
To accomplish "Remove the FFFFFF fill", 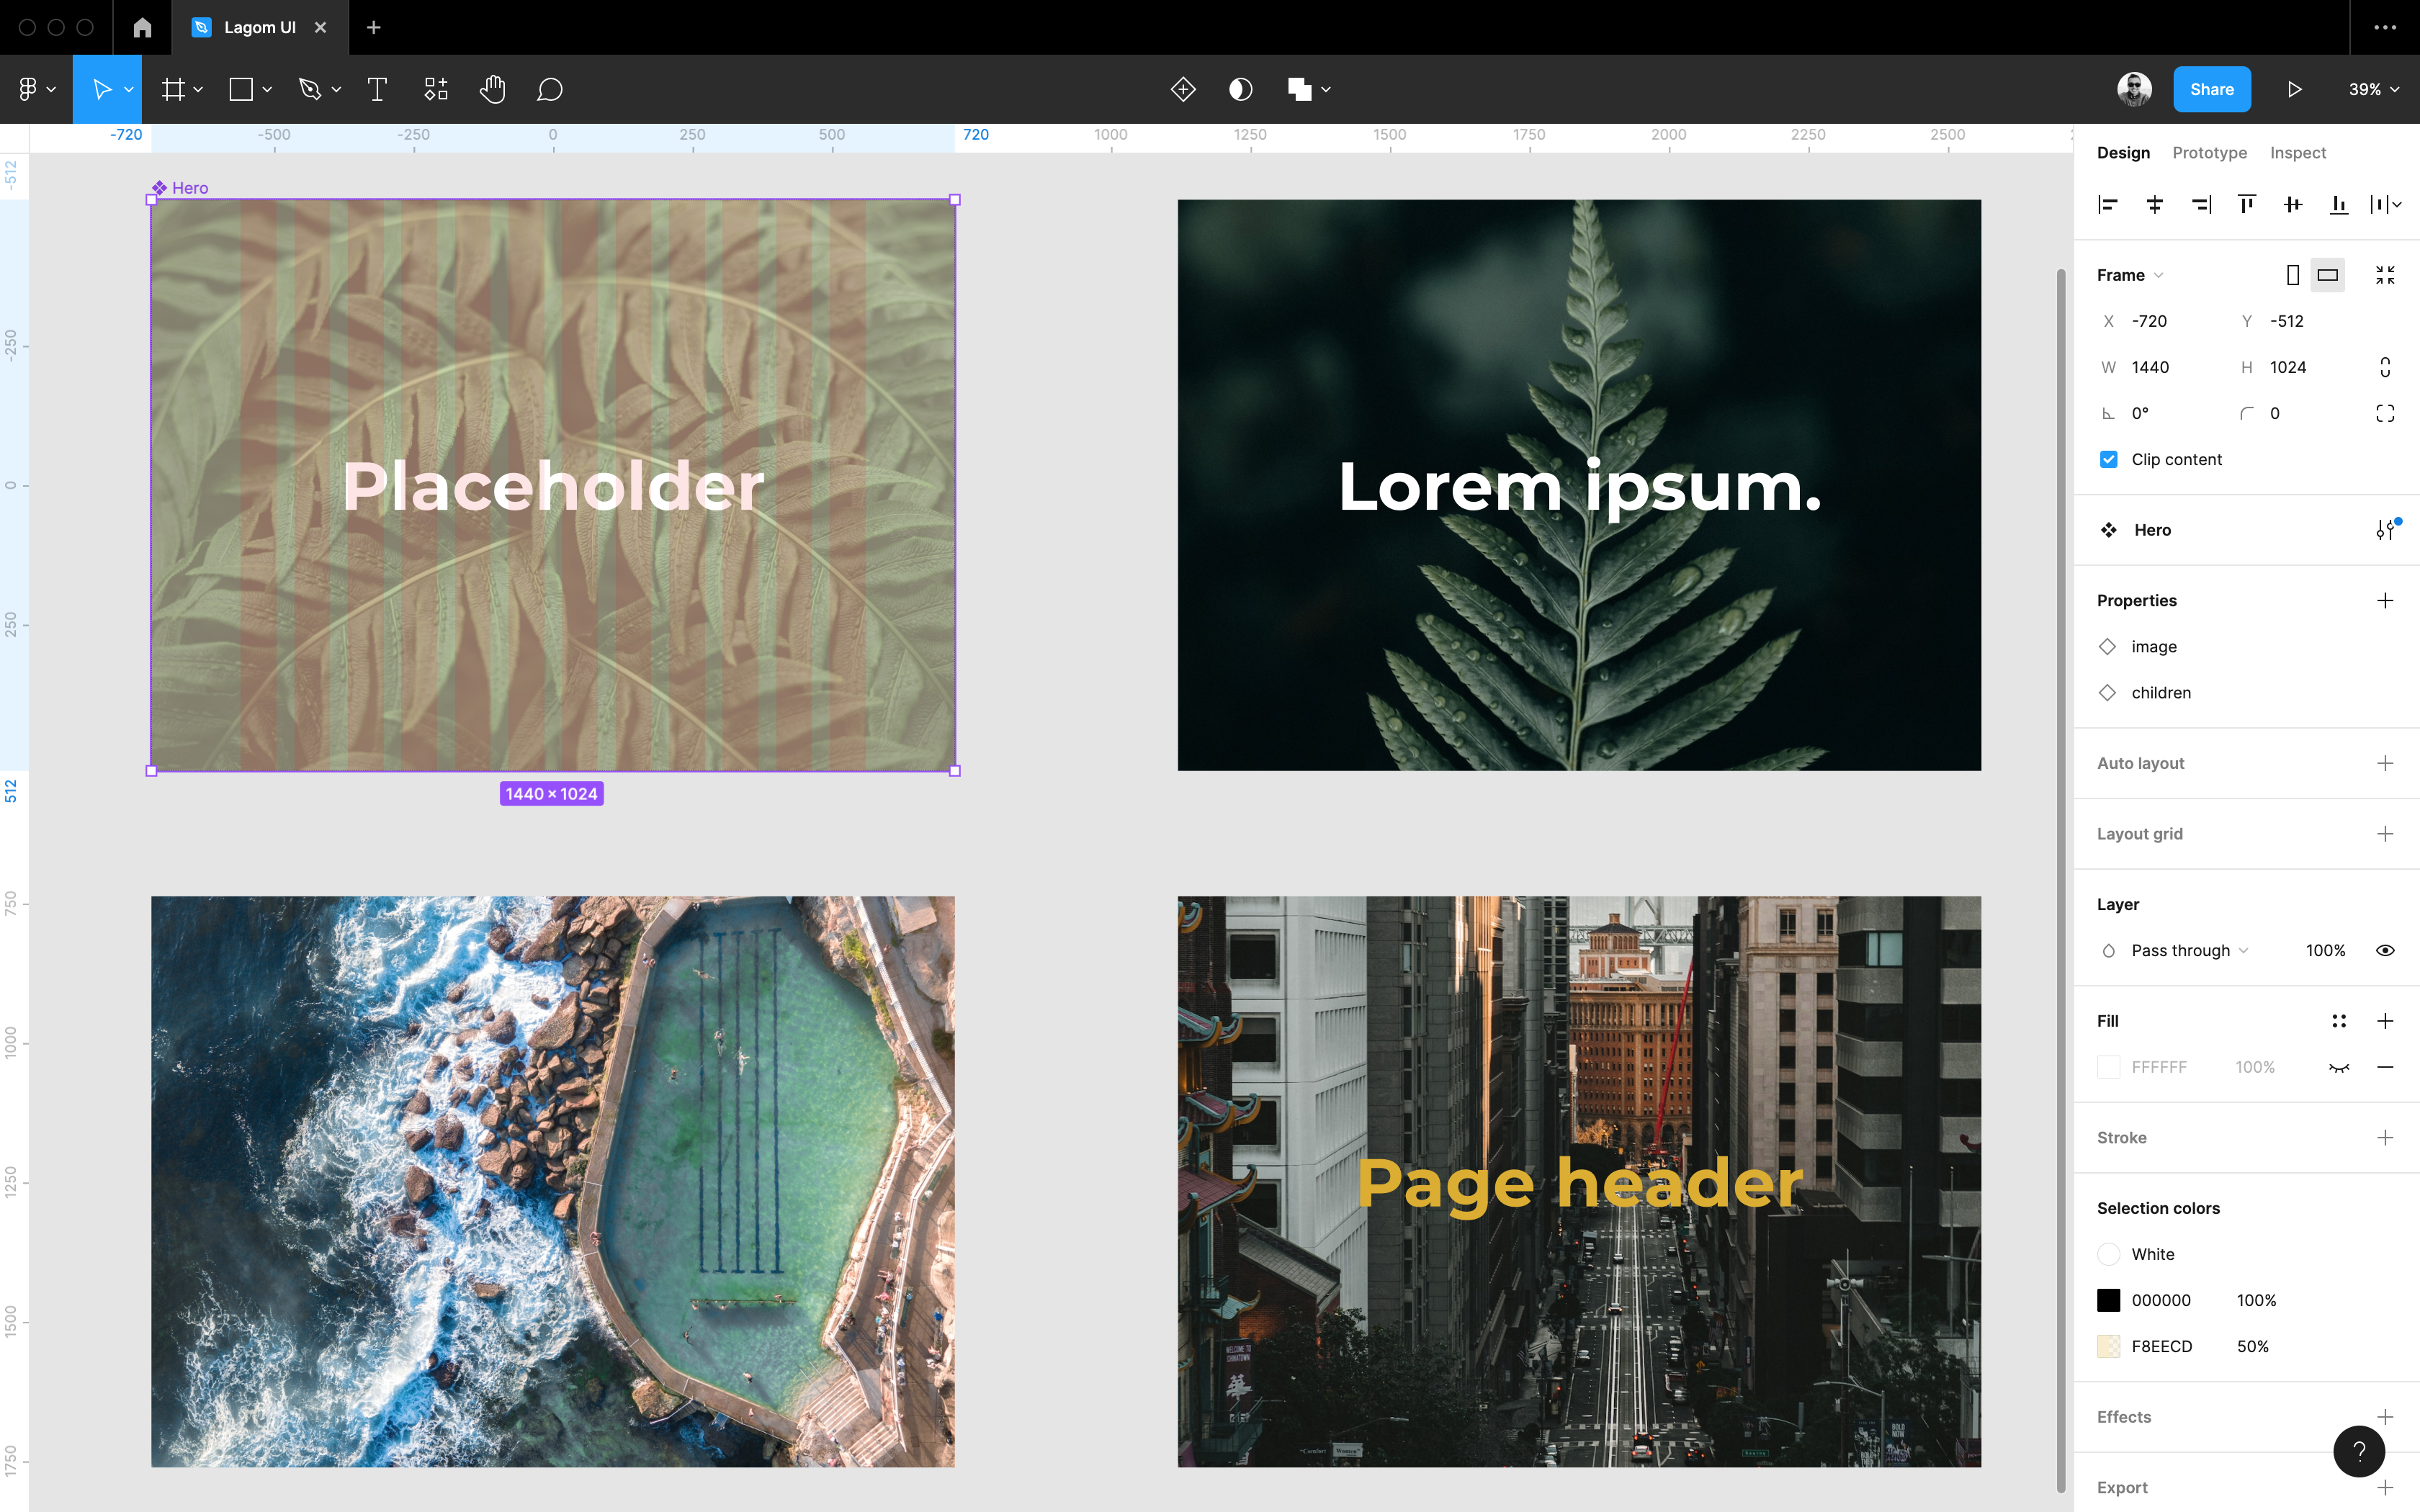I will [2385, 1067].
